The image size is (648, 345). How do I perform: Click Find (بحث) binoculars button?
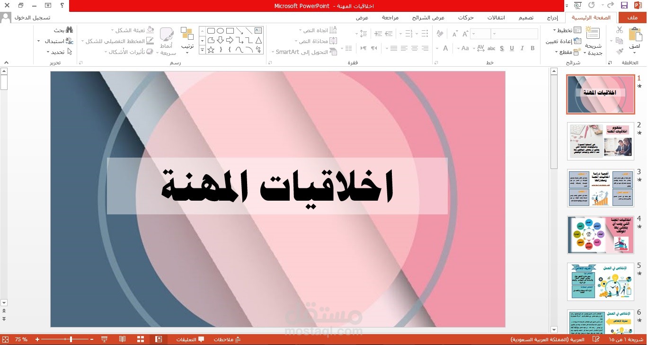pos(63,30)
